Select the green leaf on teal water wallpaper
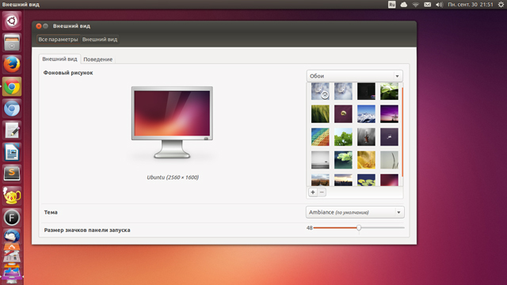The height and width of the screenshot is (285, 507). pyautogui.click(x=343, y=160)
